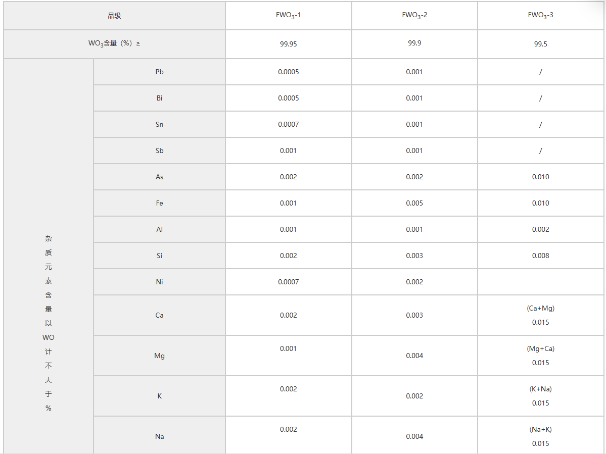Image resolution: width=606 pixels, height=454 pixels.
Task: Click the FWO3-1 column header
Action: [288, 16]
